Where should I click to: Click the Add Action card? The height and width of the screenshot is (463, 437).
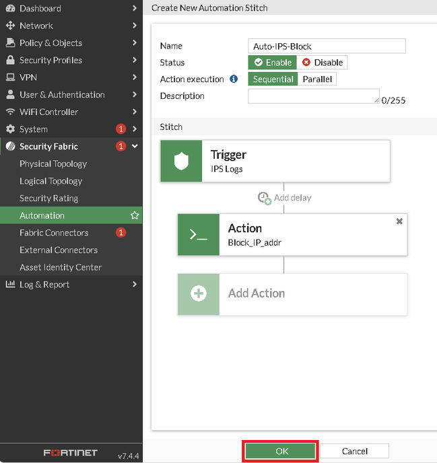coord(292,294)
